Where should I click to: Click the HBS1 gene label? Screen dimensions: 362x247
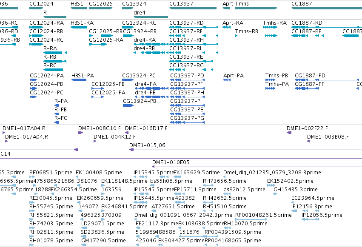click(x=77, y=4)
